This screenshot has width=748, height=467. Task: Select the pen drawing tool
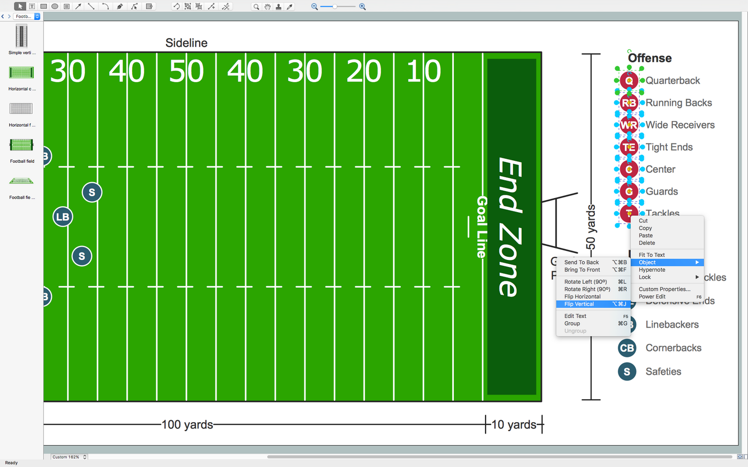pos(120,6)
